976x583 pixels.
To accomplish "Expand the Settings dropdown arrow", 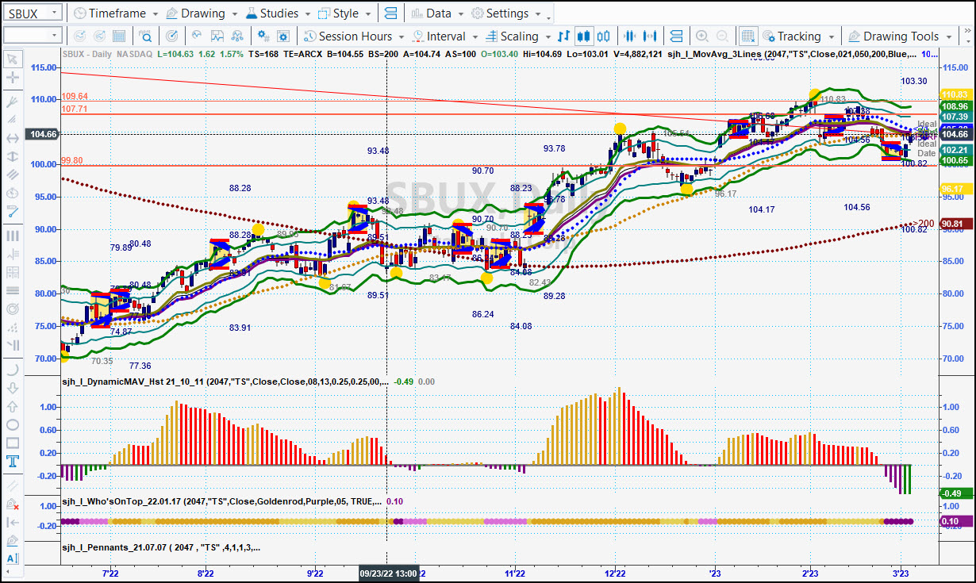I will [x=537, y=14].
